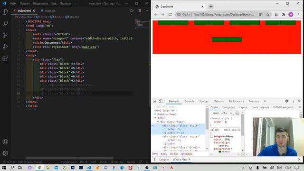The image size is (304, 171).
Task: Switch to DevTools Sources tab
Action: click(204, 101)
